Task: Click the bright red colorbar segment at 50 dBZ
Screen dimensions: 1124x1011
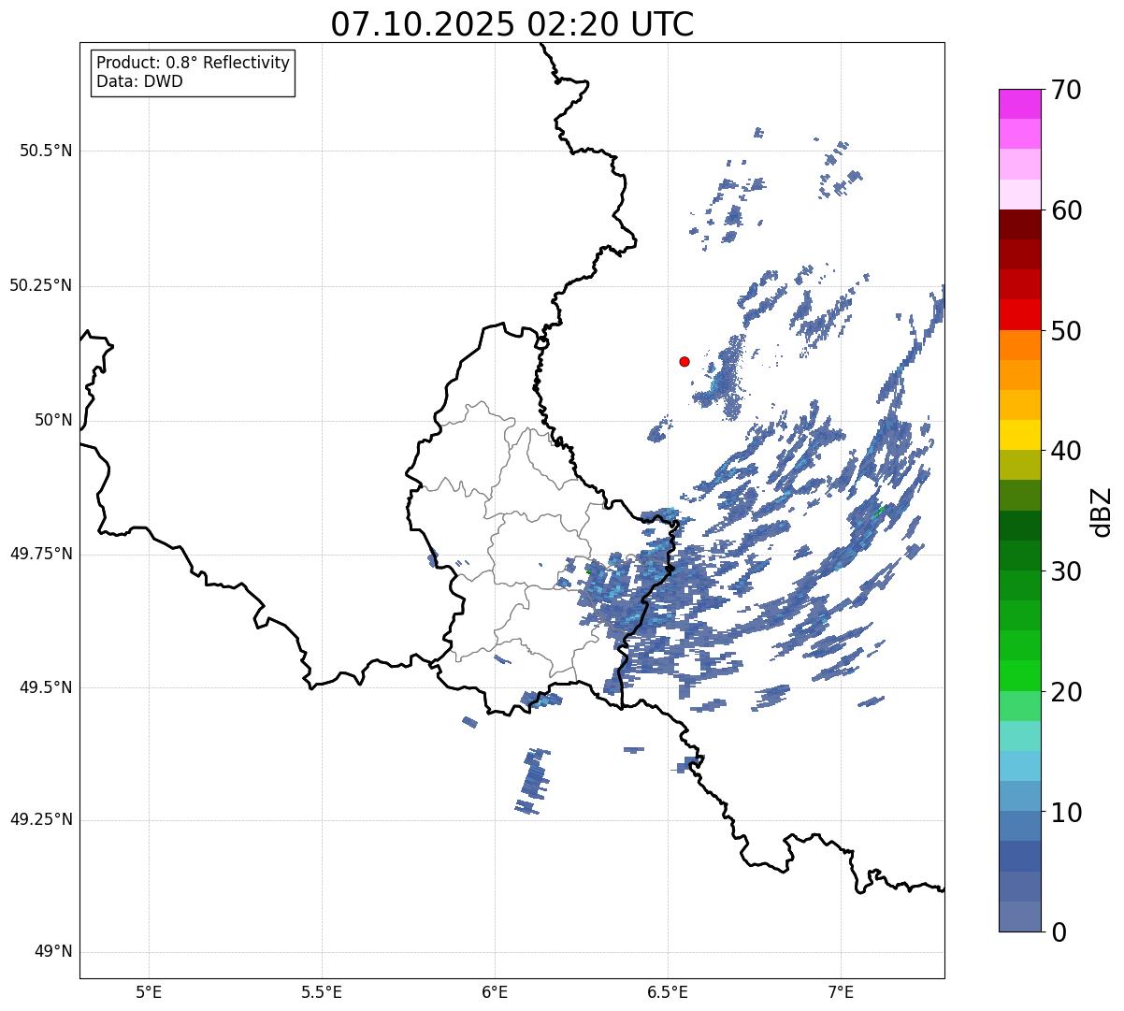Action: pos(1019,315)
